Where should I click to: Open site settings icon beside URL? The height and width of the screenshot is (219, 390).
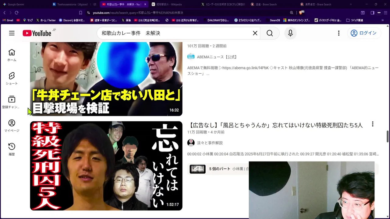coord(88,13)
